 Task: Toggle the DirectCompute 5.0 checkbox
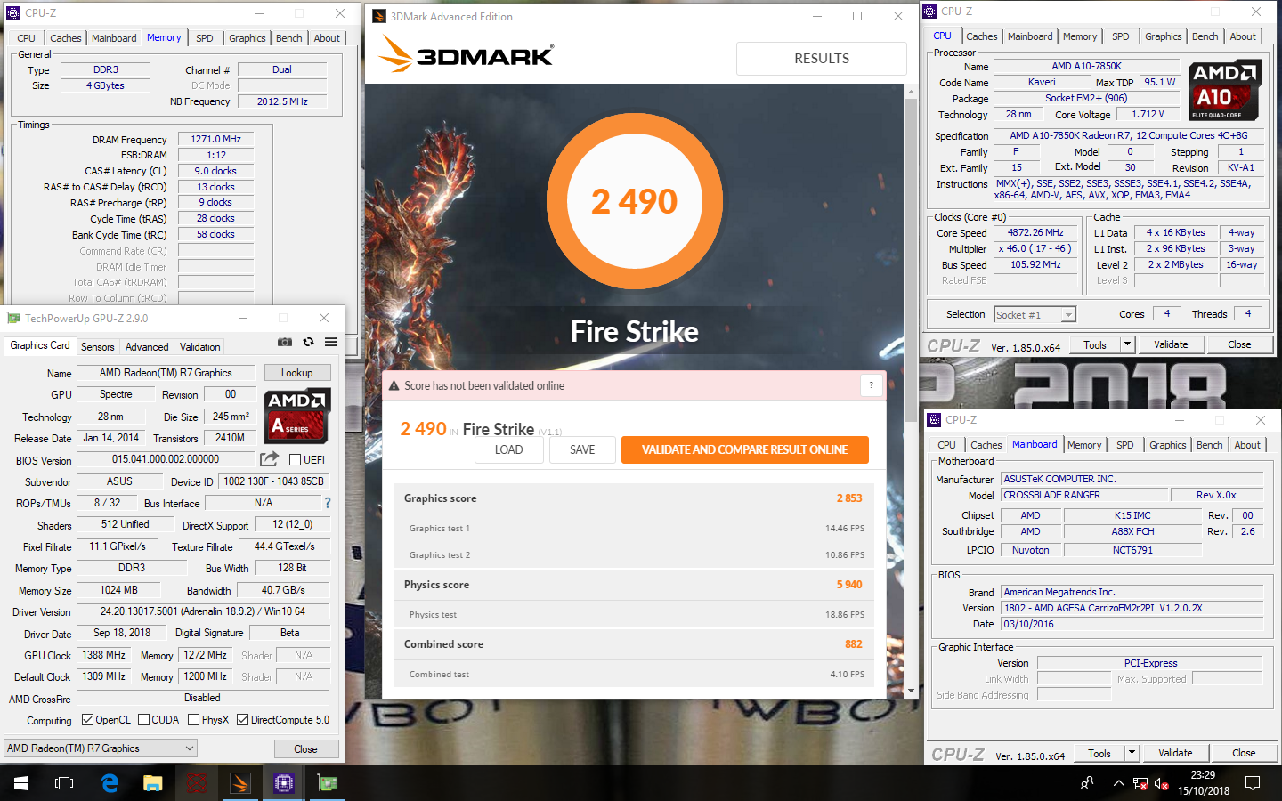[x=242, y=720]
